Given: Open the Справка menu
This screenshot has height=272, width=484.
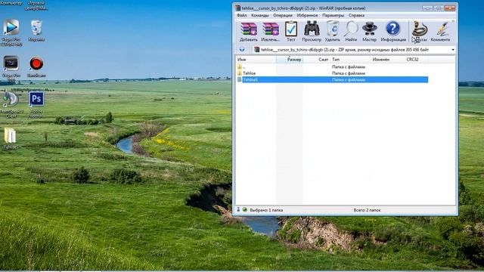Looking at the screenshot, I should point(356,15).
